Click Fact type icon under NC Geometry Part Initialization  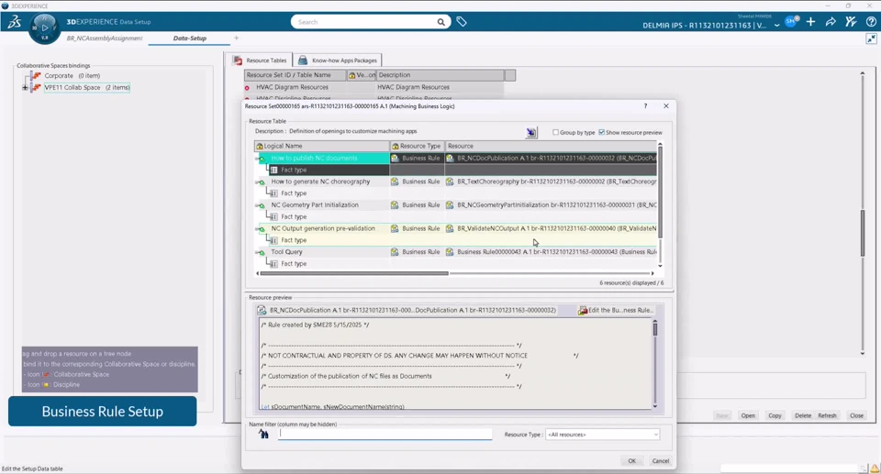point(273,216)
